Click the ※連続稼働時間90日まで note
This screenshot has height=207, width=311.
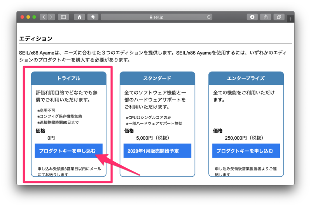point(58,122)
